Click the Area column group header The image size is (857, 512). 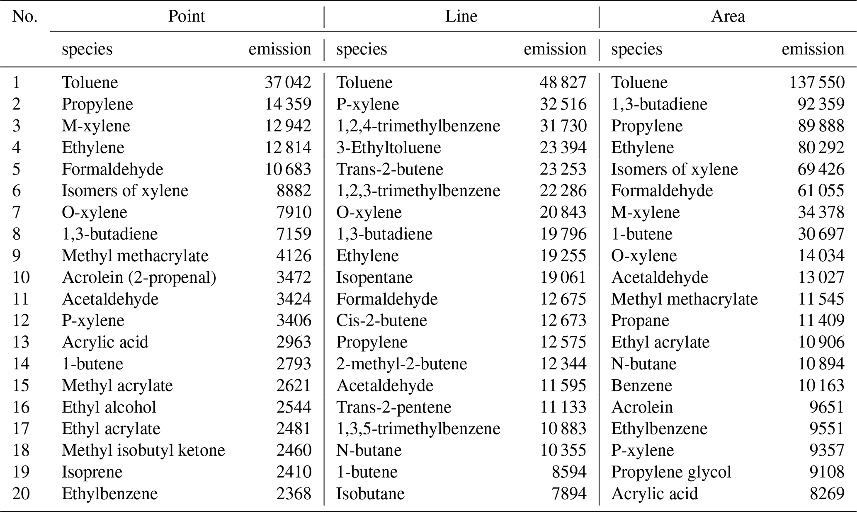pos(728,17)
